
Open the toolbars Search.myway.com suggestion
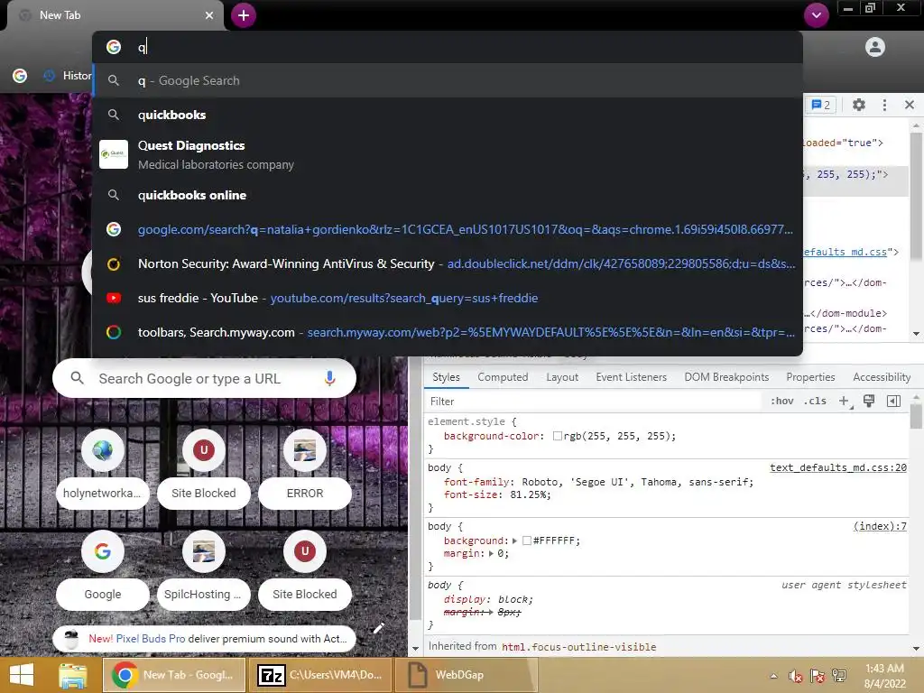pyautogui.click(x=448, y=332)
